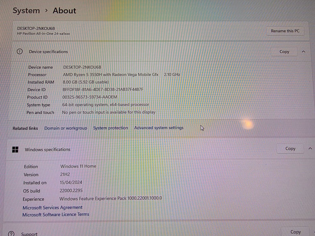Viewport: 315px width, 236px height.
Task: Collapse the Windows specifications section
Action: (310, 149)
